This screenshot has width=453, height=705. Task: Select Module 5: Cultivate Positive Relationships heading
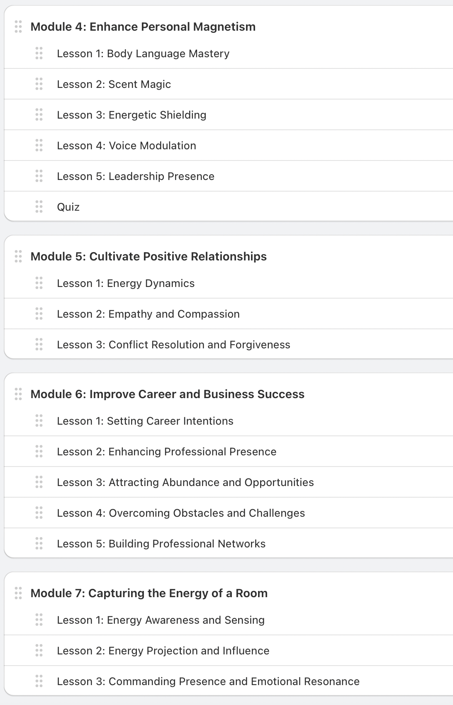(x=149, y=257)
